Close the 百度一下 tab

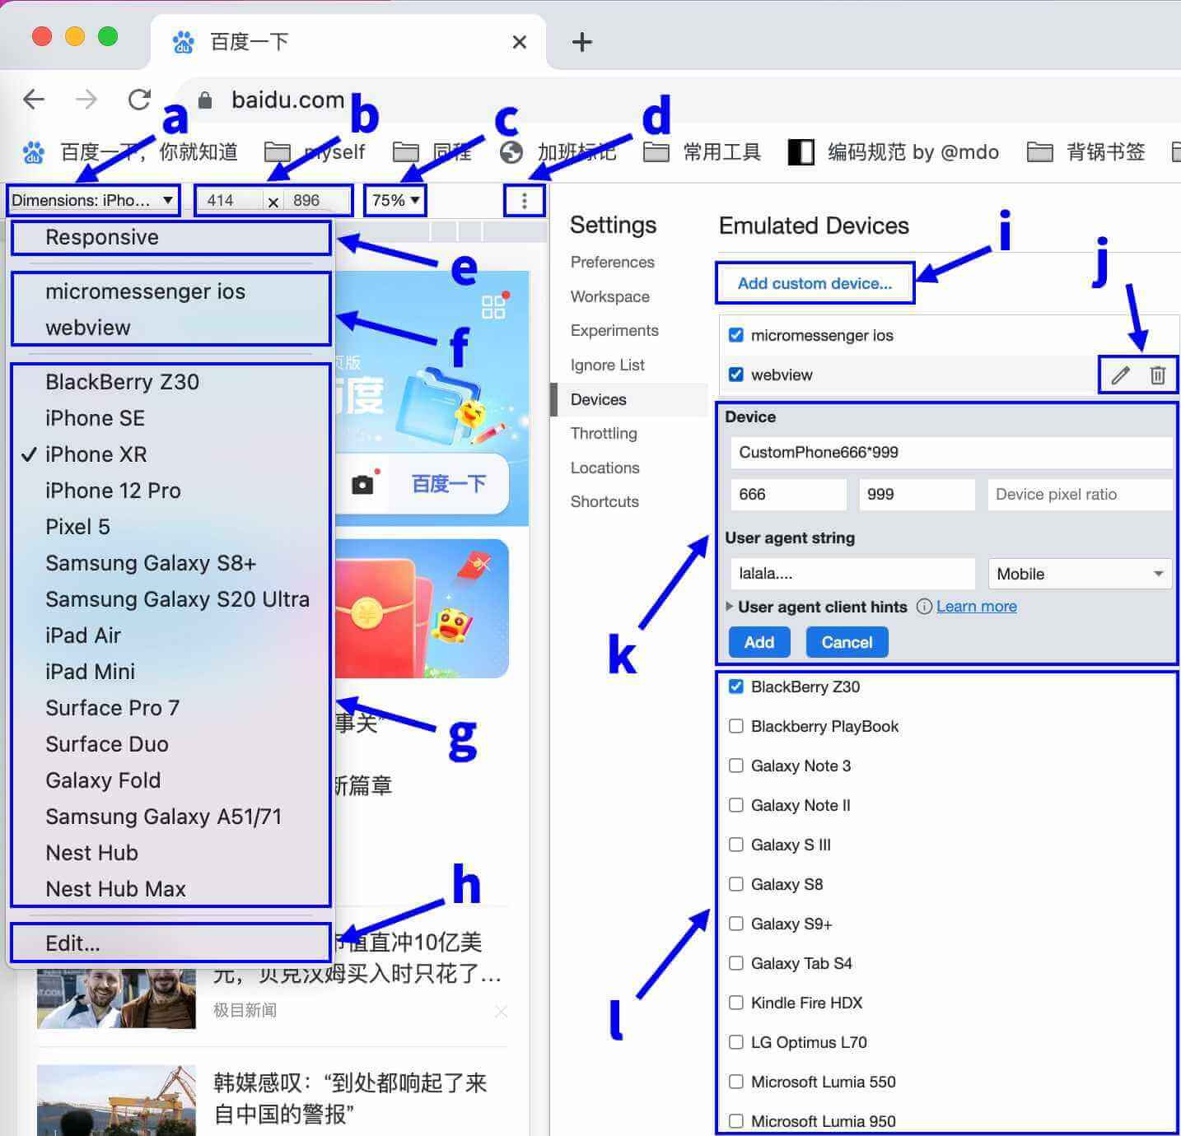(x=519, y=41)
